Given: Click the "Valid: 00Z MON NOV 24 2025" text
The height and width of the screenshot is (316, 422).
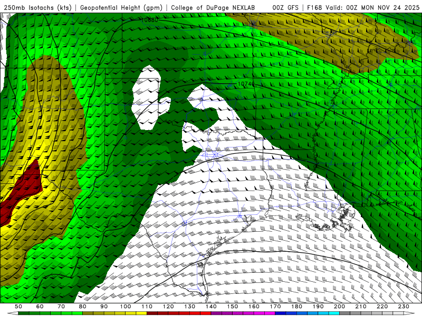Looking at the screenshot, I should [372, 8].
